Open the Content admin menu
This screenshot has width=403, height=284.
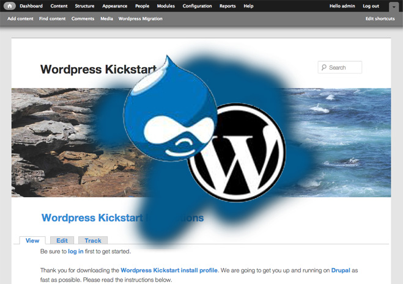tap(59, 6)
